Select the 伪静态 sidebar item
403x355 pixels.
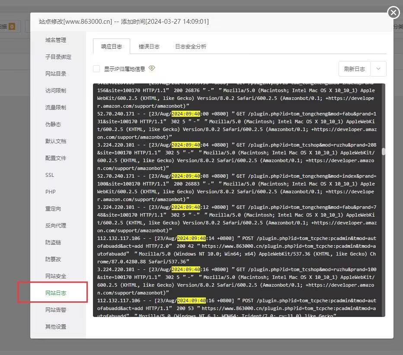[53, 125]
